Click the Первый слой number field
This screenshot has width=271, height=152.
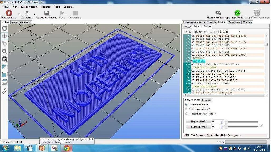tap(216, 122)
